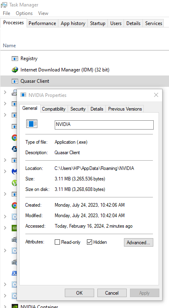Select the Registry process row
The image size is (169, 308).
click(84, 59)
